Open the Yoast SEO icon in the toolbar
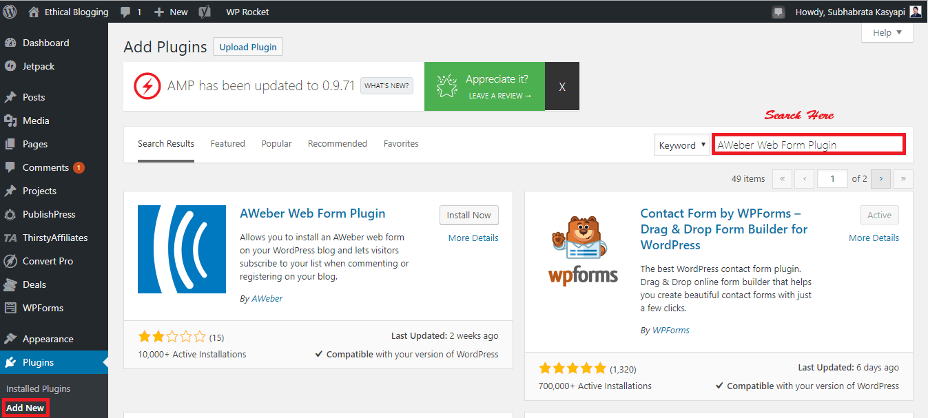928x418 pixels. click(x=203, y=11)
